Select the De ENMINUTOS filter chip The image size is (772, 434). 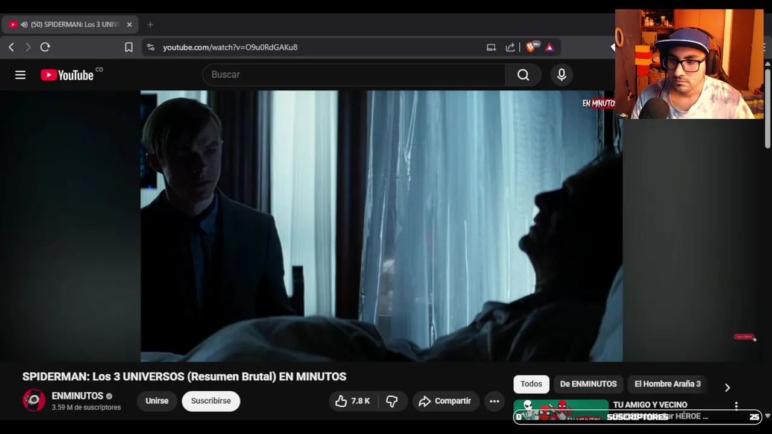588,384
